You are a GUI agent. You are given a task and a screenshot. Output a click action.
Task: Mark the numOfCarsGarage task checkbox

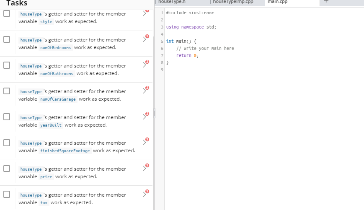[7, 91]
